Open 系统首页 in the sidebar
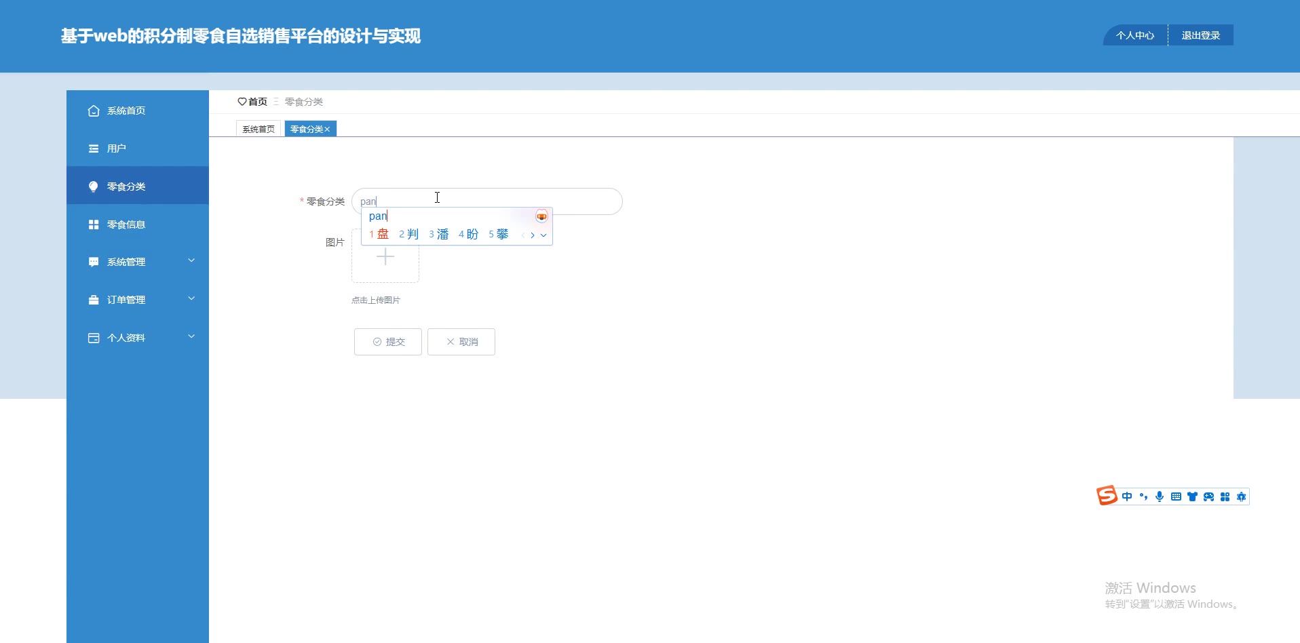The height and width of the screenshot is (643, 1300). pos(138,111)
